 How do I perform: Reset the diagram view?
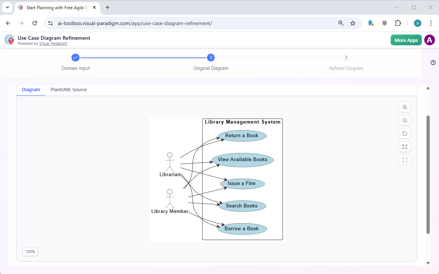click(x=405, y=133)
